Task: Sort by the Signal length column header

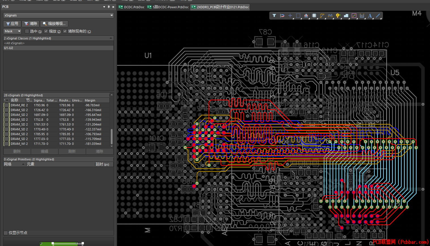Action: [x=39, y=100]
